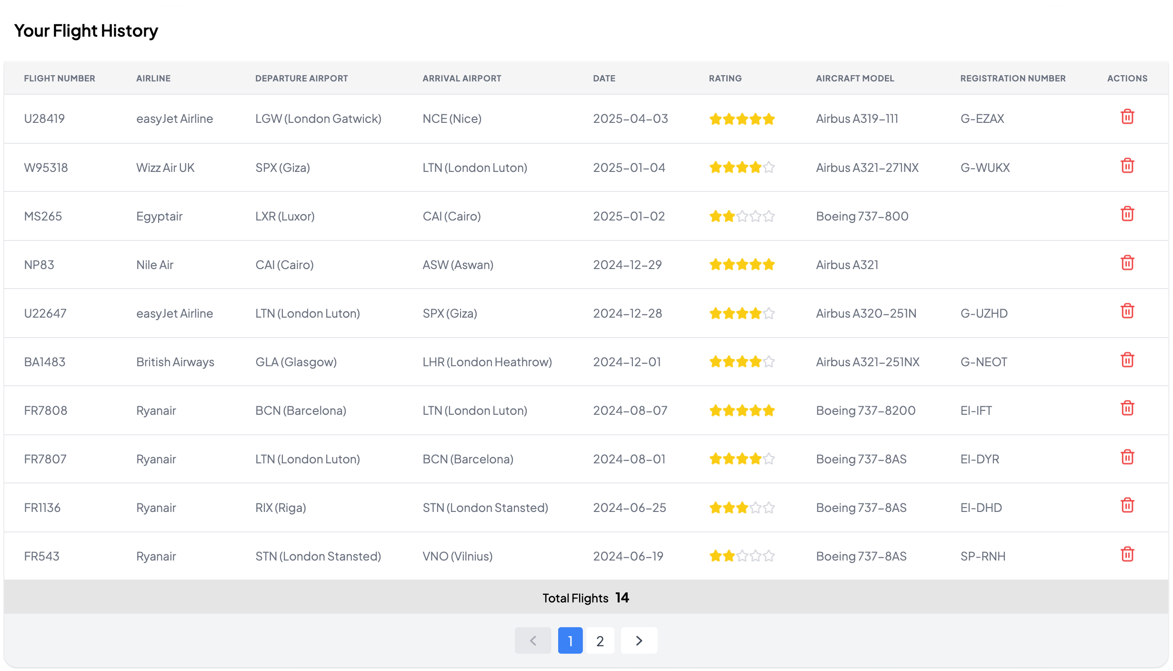
Task: Delete easyJet flight U22647 to Giza
Action: click(x=1127, y=311)
